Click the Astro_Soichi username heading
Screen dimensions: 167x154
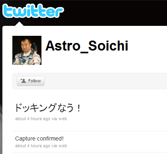click(x=87, y=46)
